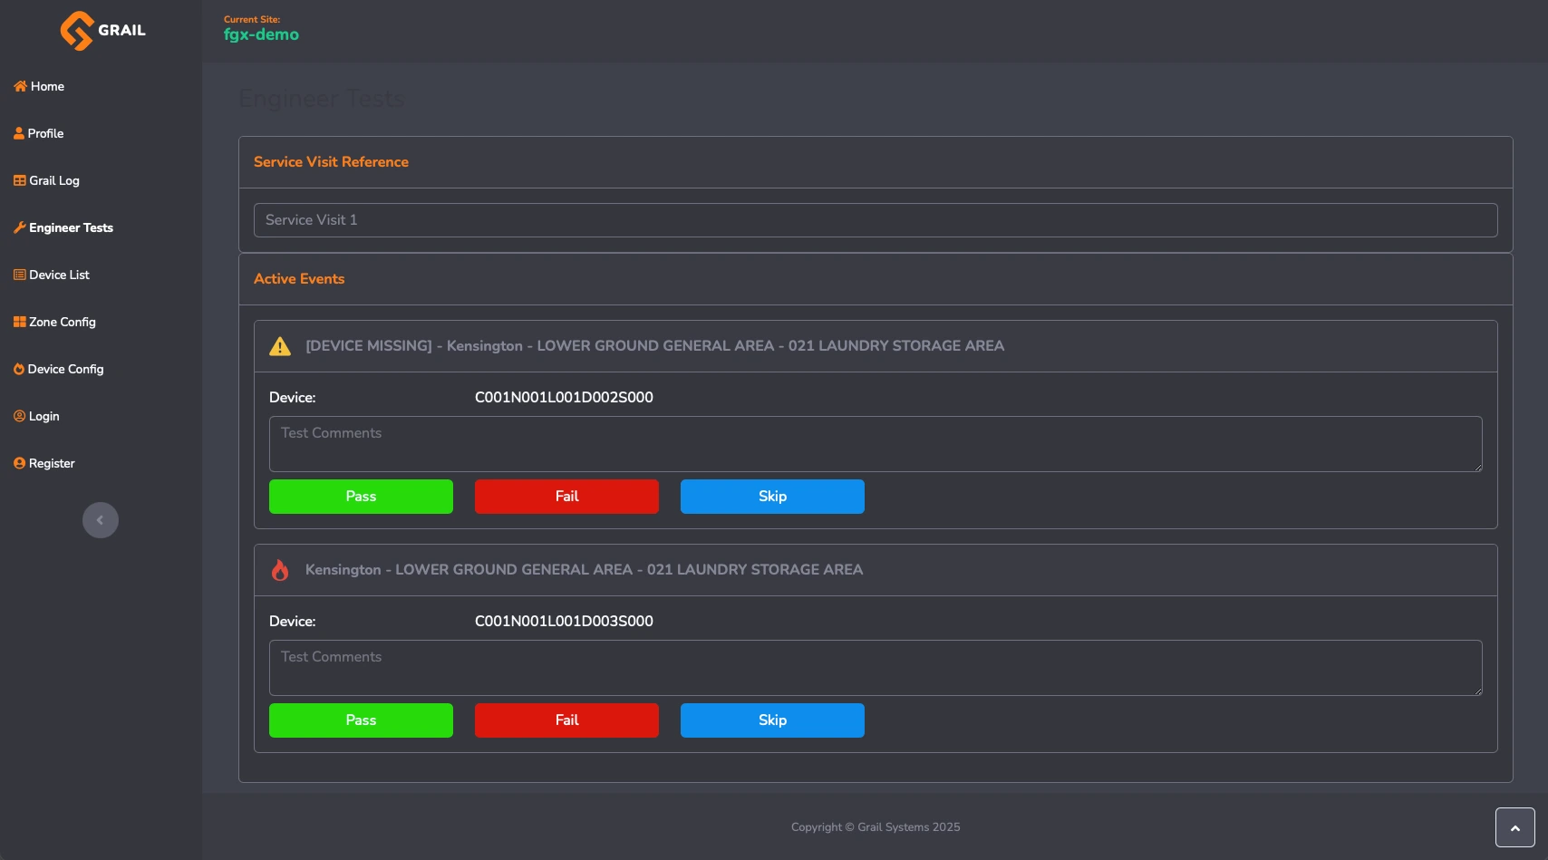Viewport: 1548px width, 860px height.
Task: Click the Grail logo icon
Action: pyautogui.click(x=77, y=31)
